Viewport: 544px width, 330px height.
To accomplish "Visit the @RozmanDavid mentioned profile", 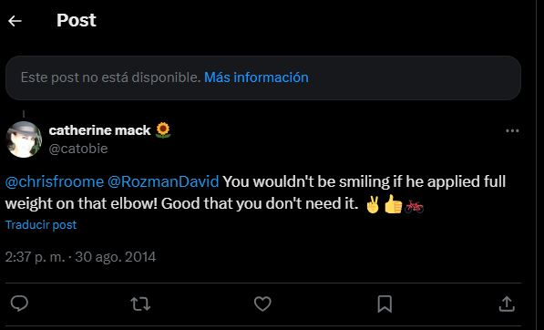I will (x=163, y=181).
